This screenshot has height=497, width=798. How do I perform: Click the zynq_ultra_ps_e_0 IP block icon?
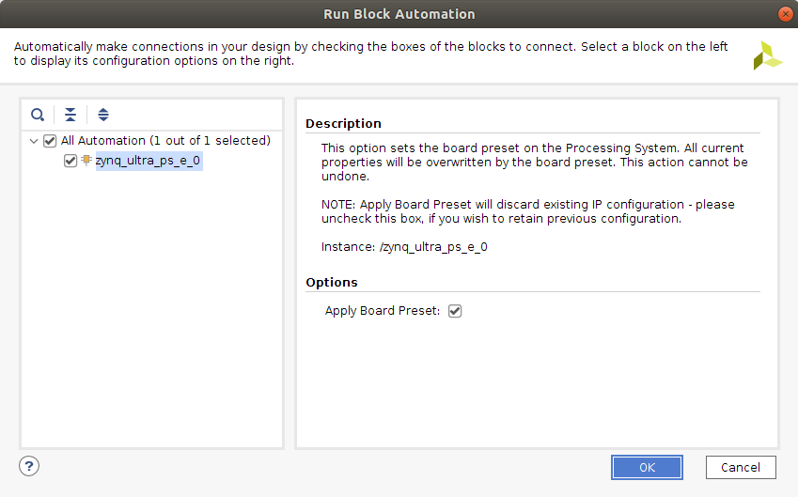[x=86, y=161]
